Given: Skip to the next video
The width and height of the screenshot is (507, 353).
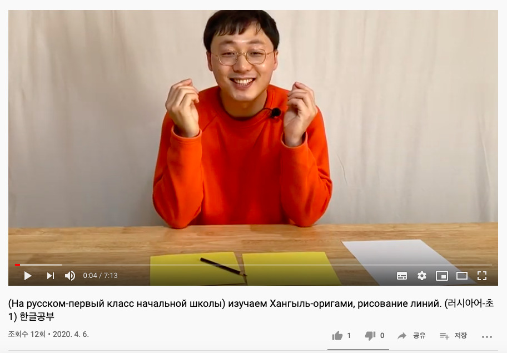Looking at the screenshot, I should point(51,276).
